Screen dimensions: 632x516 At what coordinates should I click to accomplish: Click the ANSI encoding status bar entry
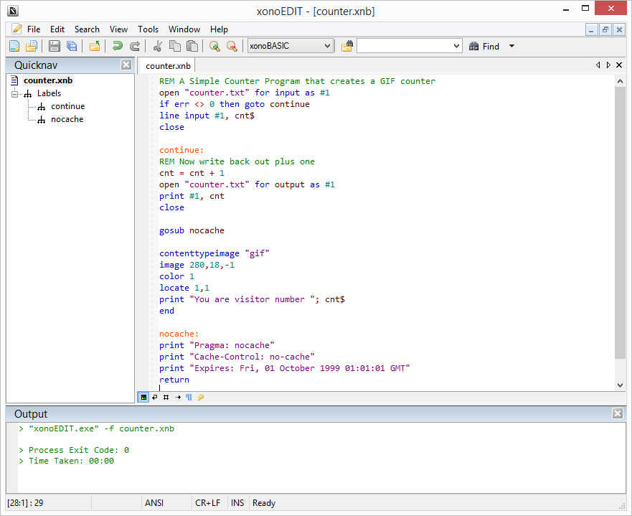click(154, 503)
